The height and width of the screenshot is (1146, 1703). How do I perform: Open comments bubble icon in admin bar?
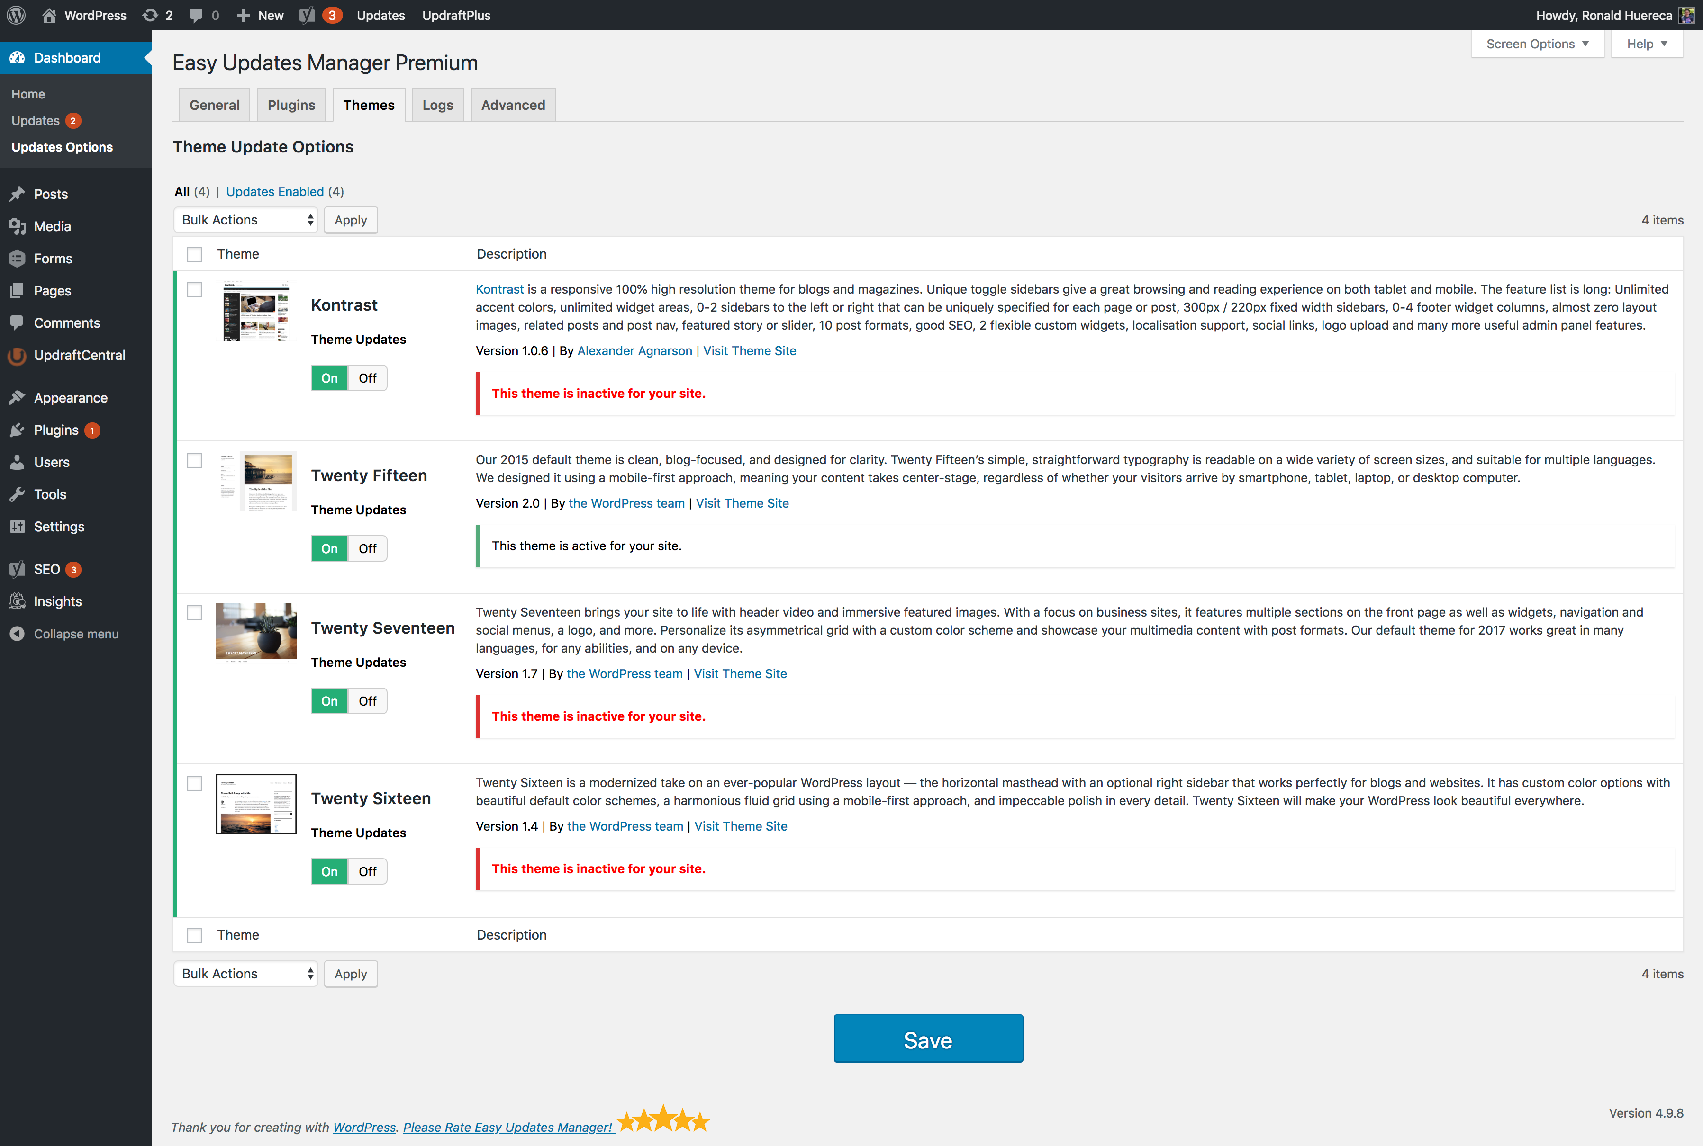click(x=196, y=15)
